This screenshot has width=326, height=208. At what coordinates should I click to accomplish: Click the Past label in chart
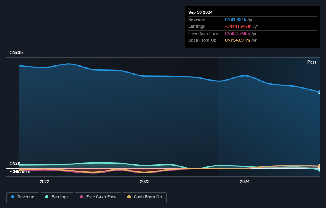(x=312, y=62)
